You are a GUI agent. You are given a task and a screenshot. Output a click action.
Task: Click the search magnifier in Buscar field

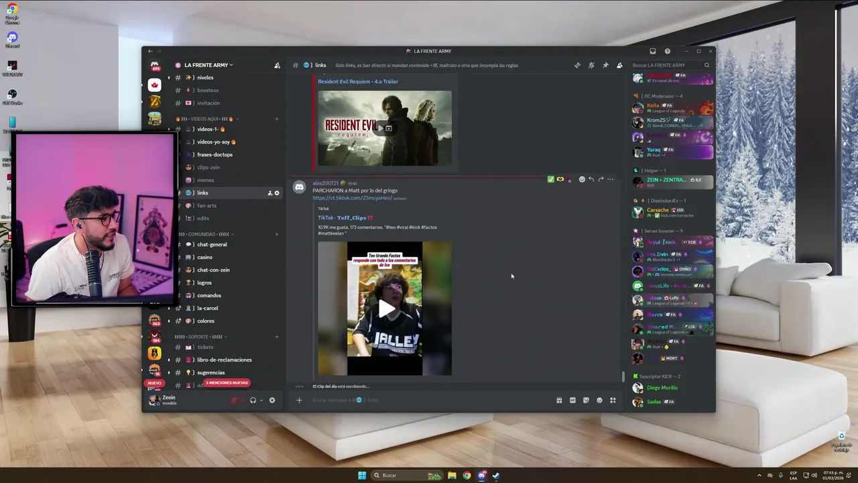pyautogui.click(x=707, y=65)
